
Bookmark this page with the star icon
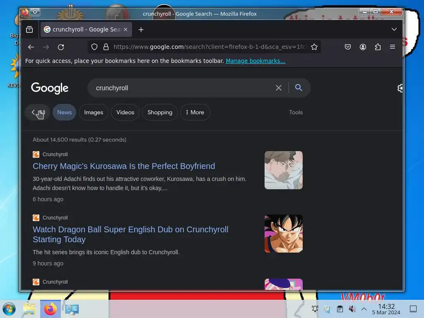pos(314,47)
